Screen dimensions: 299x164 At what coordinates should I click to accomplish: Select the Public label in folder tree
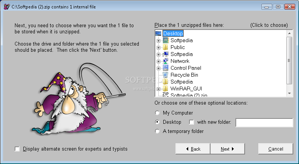[178, 47]
